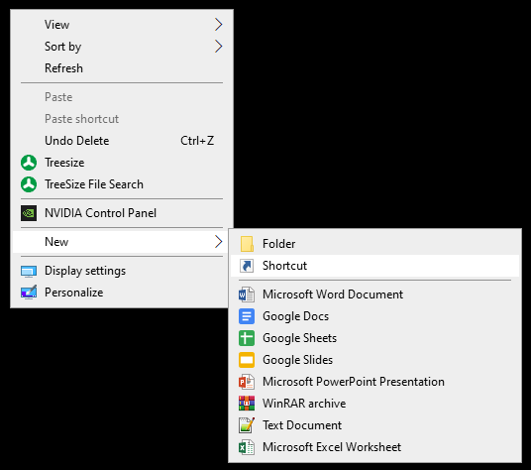531x470 pixels.
Task: Click the Treesize green icon
Action: [x=29, y=163]
